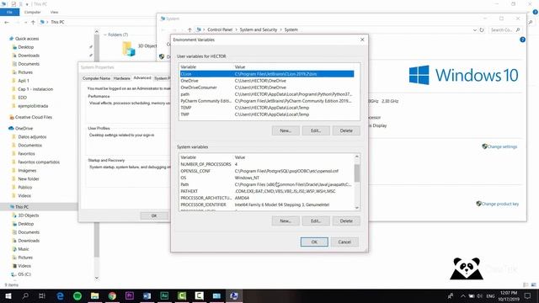The image size is (539, 303).
Task: Open taskbar search magnifier
Action: pos(25,295)
